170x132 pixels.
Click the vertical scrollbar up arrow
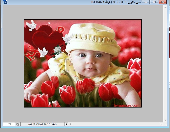point(166,8)
